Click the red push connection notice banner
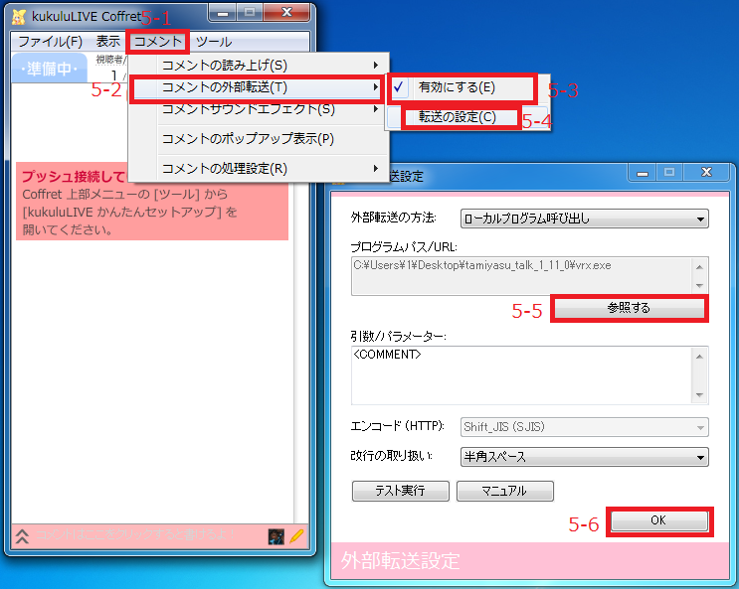 click(152, 202)
